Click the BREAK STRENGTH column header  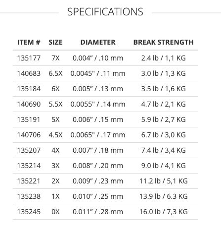tap(163, 42)
